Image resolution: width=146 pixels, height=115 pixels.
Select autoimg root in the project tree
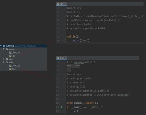pos(23,46)
